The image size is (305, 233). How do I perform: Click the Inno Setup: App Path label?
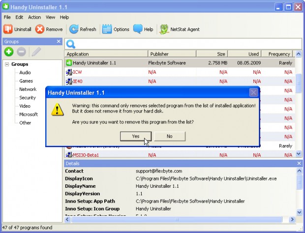(90, 201)
